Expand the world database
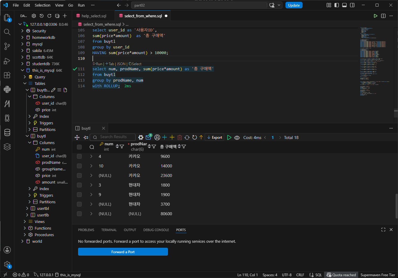398x278 pixels. 22,241
